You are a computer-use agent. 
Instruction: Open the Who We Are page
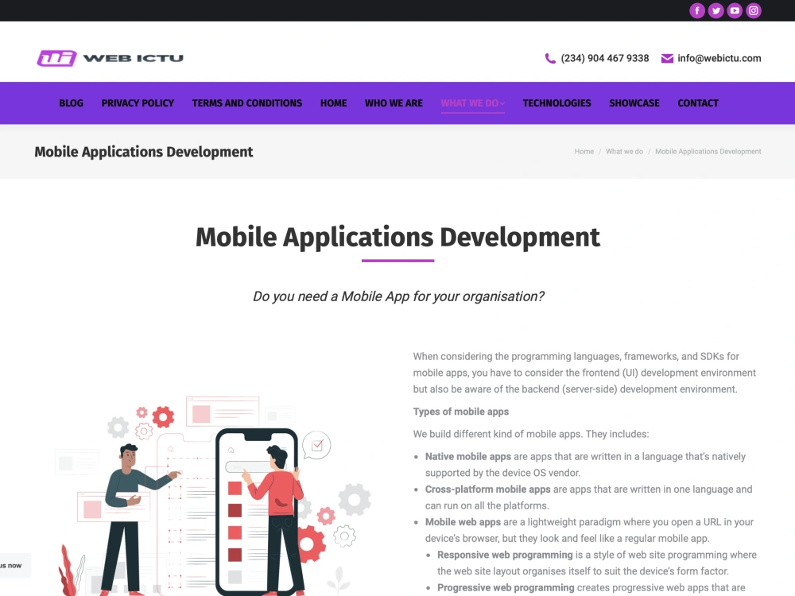[394, 103]
